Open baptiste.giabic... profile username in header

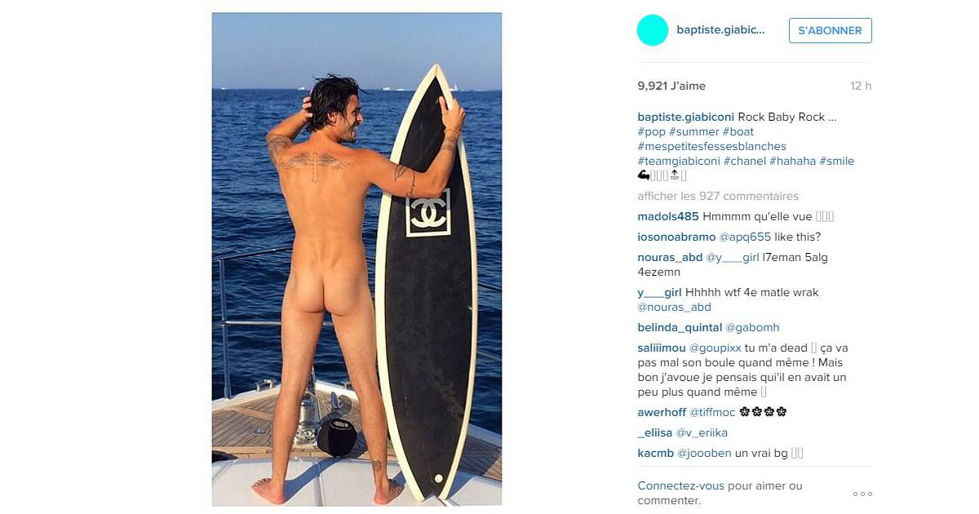(720, 30)
